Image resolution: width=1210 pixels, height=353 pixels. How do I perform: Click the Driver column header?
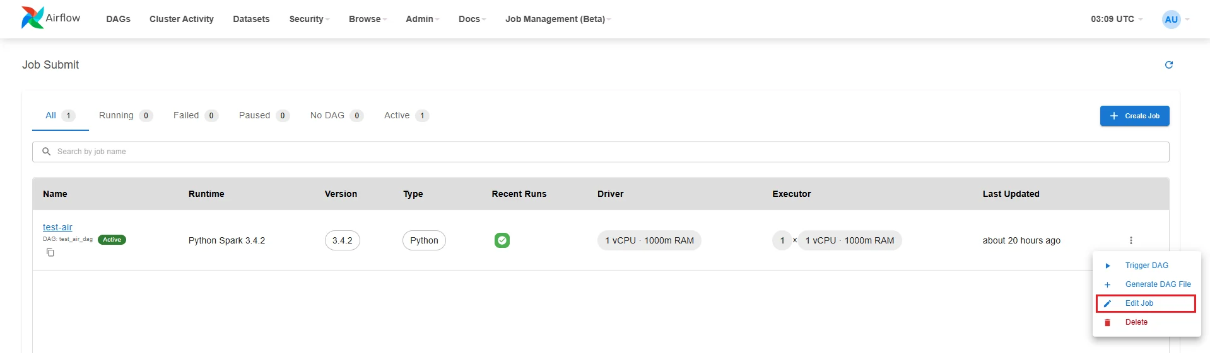(611, 194)
